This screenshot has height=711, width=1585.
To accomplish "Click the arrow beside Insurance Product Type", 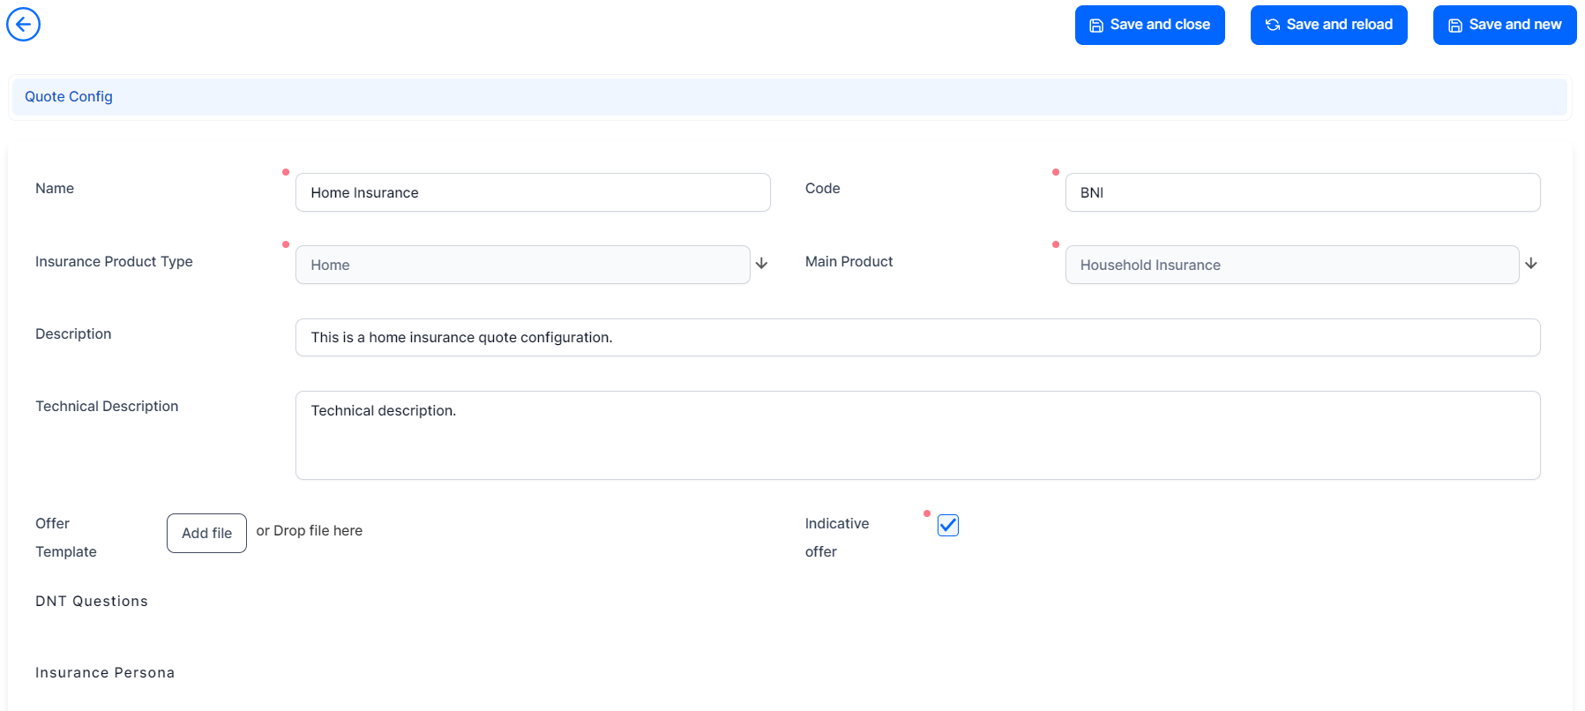I will (762, 264).
